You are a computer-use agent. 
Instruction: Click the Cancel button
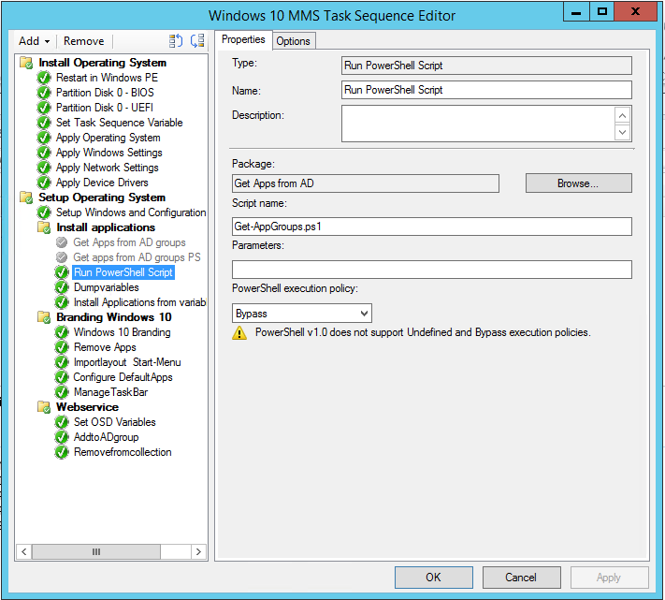click(521, 578)
